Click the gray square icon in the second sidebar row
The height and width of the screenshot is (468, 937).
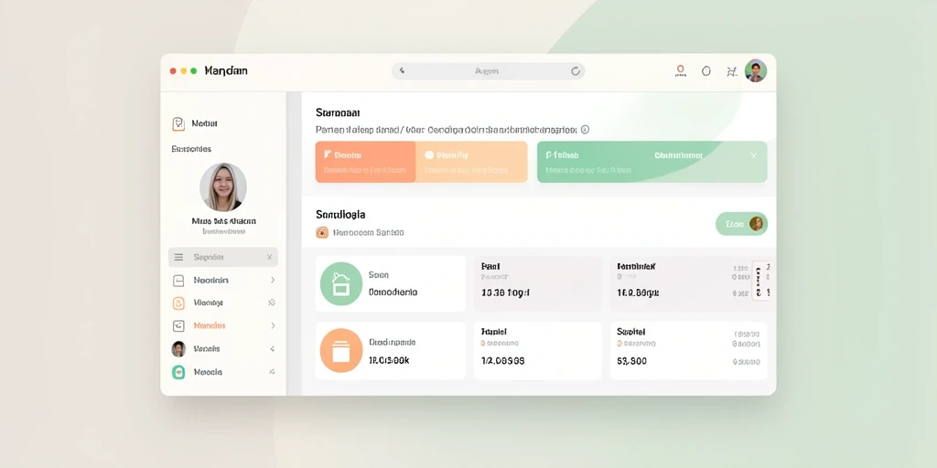[x=178, y=280]
